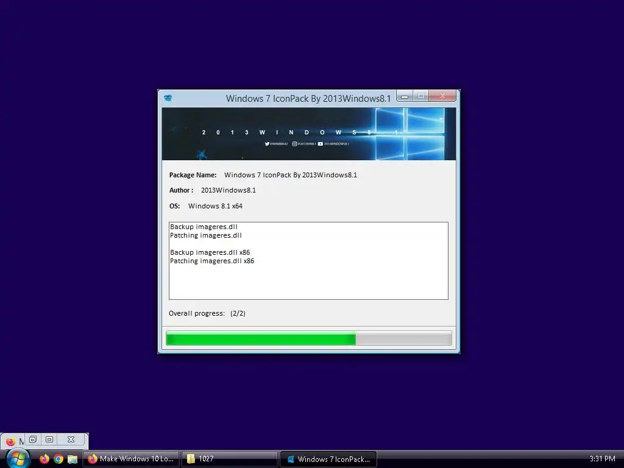Click the green overall progress bar
The image size is (624, 468).
[308, 338]
